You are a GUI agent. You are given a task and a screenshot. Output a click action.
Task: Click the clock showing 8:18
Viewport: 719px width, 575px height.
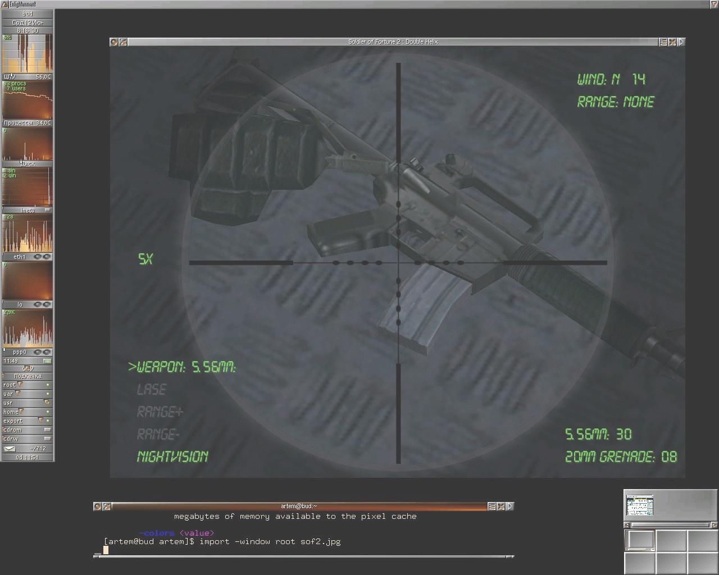(27, 30)
